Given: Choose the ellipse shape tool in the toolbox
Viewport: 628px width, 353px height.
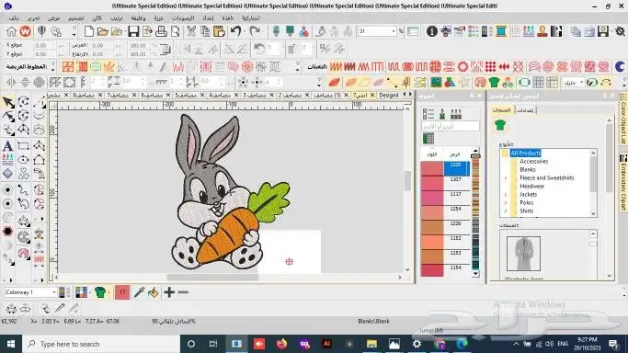Looking at the screenshot, I should click(23, 160).
